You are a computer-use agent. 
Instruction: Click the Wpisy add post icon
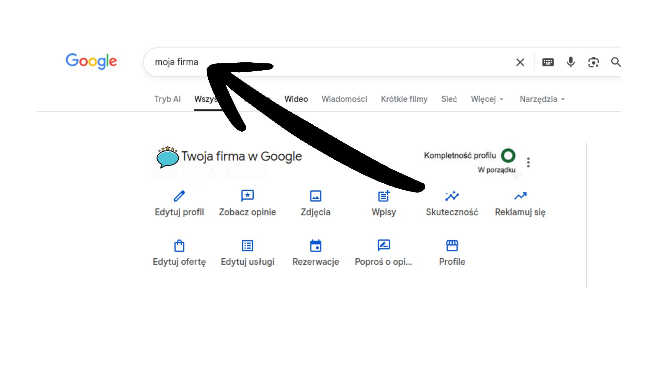(x=384, y=196)
